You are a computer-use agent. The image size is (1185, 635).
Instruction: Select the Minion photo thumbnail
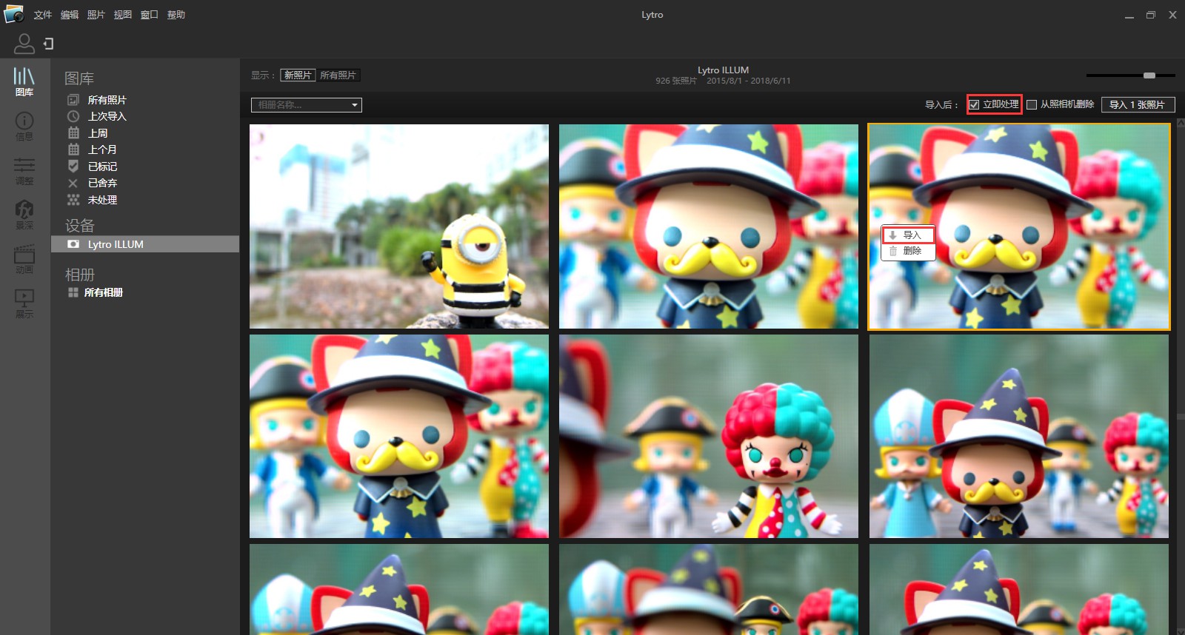(x=398, y=226)
